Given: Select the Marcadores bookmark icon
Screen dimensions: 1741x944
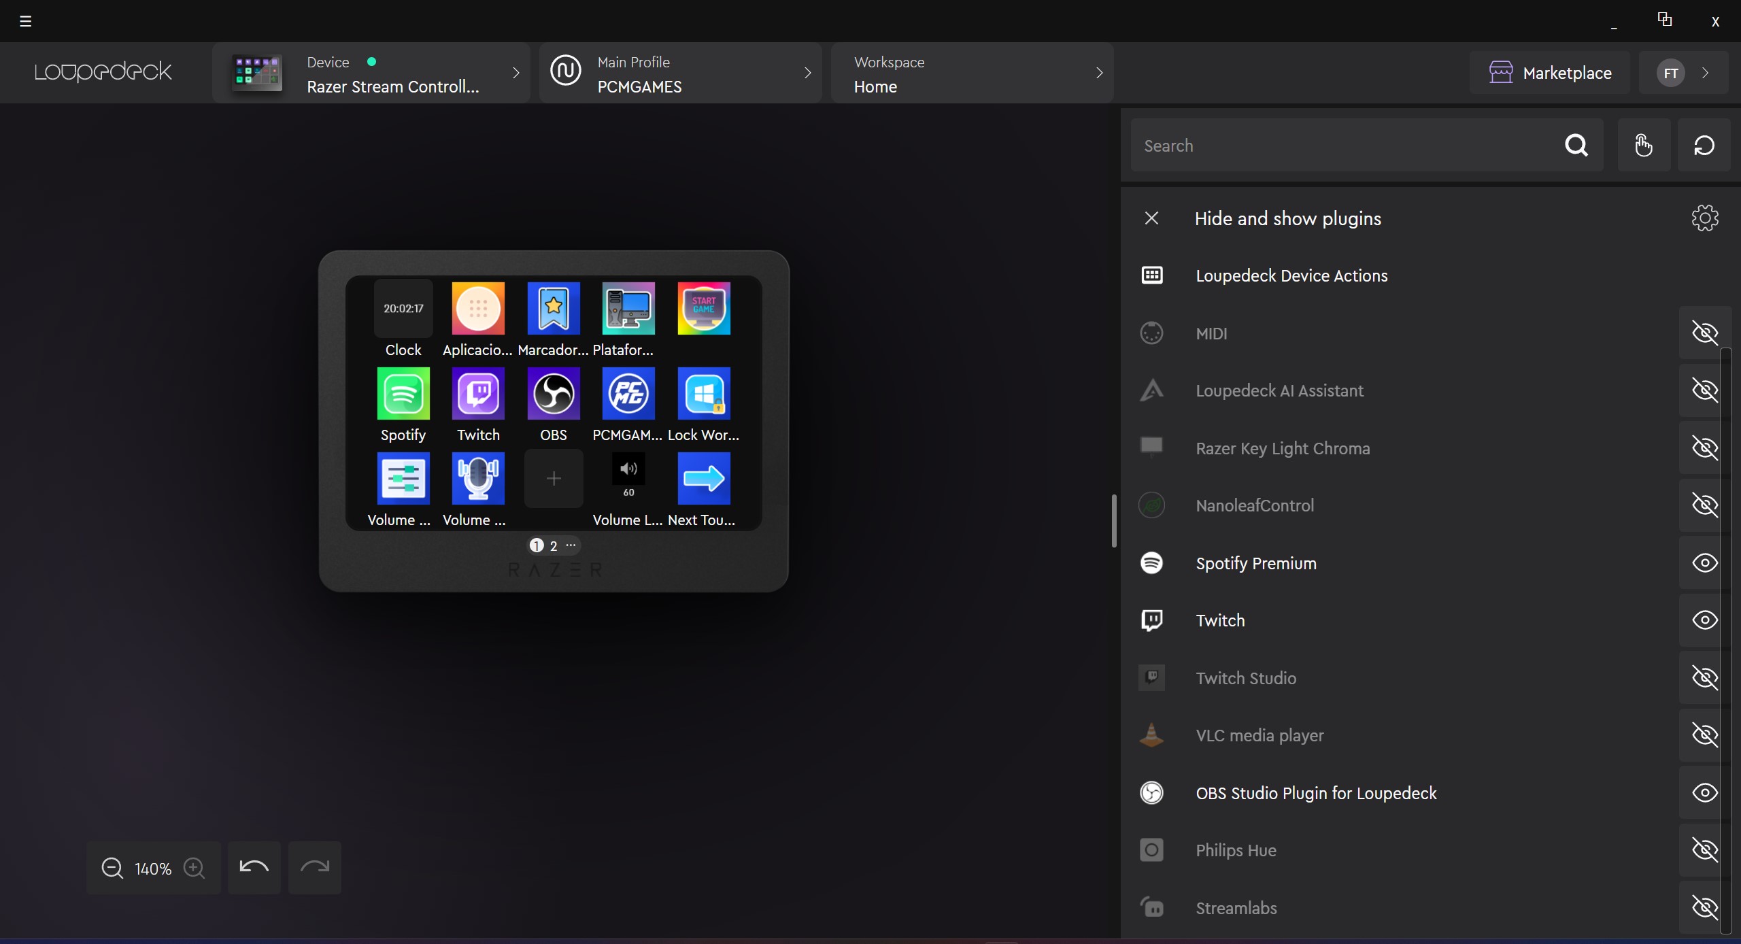Looking at the screenshot, I should click(554, 308).
